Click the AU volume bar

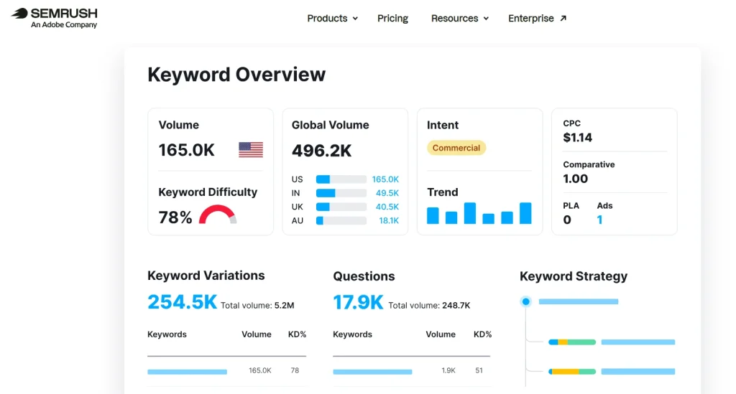tap(341, 220)
